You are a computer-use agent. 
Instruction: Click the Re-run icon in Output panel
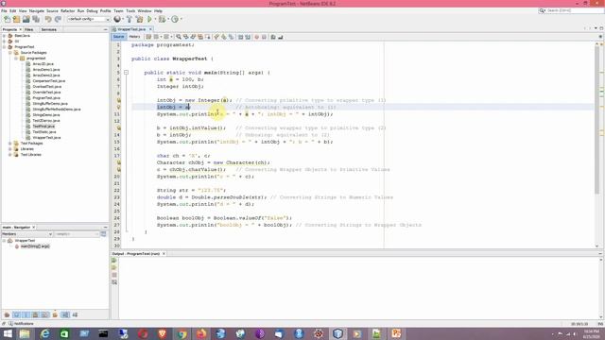point(114,261)
